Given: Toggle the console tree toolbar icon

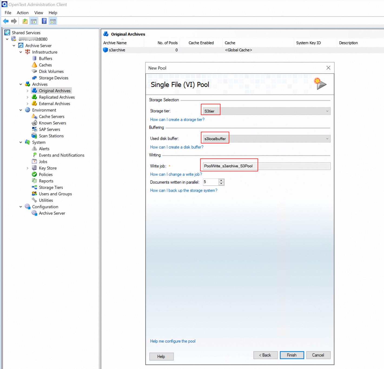Looking at the screenshot, I should click(x=34, y=21).
